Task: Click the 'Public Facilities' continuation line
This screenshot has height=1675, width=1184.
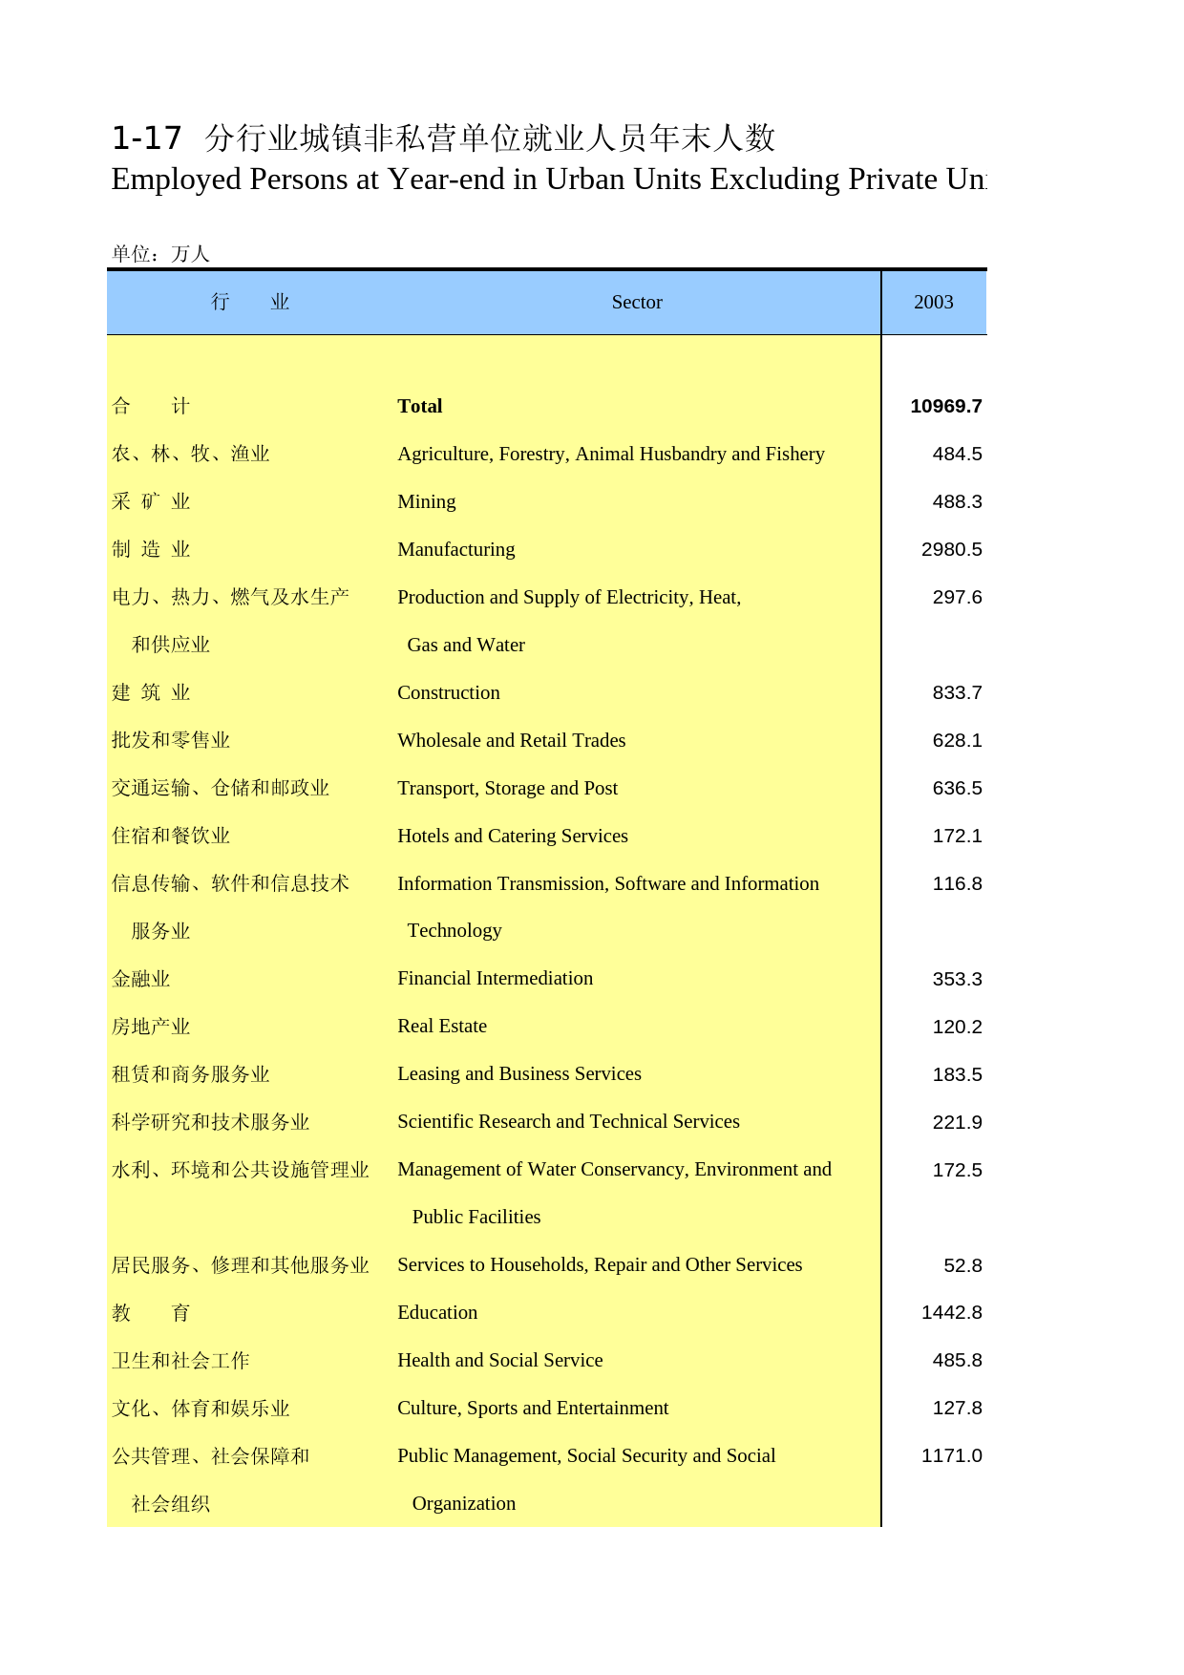Action: click(476, 1217)
